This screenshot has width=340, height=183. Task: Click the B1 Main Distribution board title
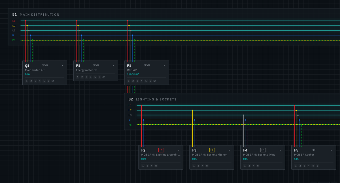pos(36,14)
